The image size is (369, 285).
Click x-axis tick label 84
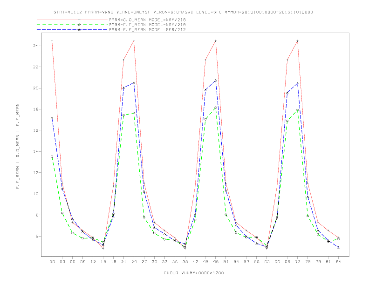point(339,262)
